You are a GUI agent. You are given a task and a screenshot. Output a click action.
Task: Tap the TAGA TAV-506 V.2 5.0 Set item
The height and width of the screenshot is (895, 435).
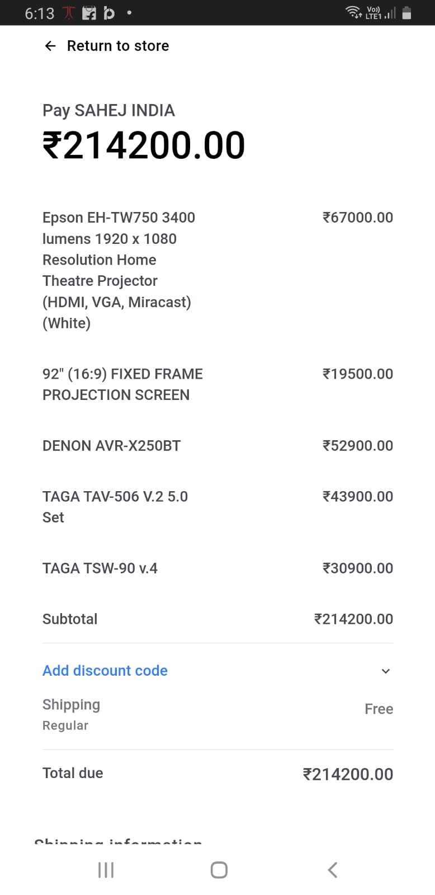pos(115,507)
